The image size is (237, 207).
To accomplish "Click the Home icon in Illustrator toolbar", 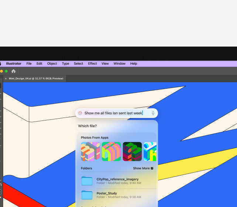I will tap(14, 71).
